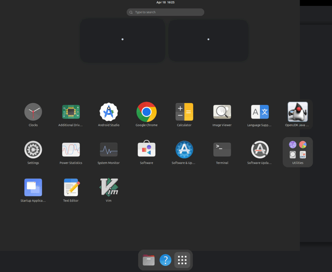This screenshot has height=272, width=332.
Task: Open the date and time menu
Action: pos(165,2)
